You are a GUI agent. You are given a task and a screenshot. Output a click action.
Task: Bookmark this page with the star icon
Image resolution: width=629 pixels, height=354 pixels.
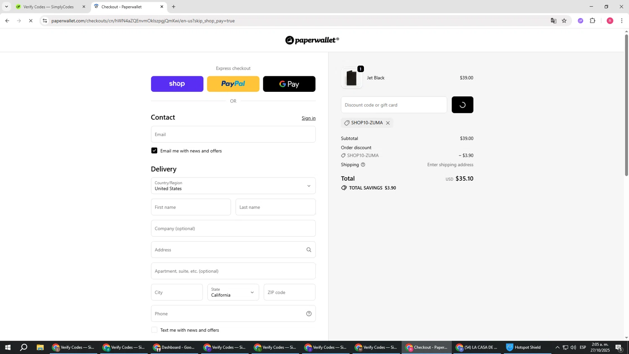point(564,21)
